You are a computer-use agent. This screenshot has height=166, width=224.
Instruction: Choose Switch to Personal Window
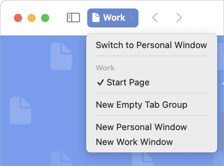point(151,45)
